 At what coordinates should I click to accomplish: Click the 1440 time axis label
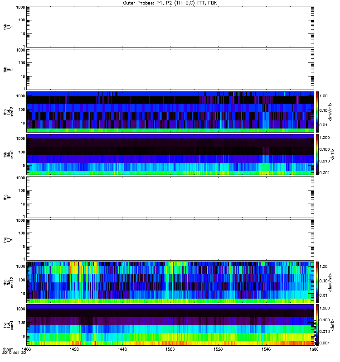point(122,349)
